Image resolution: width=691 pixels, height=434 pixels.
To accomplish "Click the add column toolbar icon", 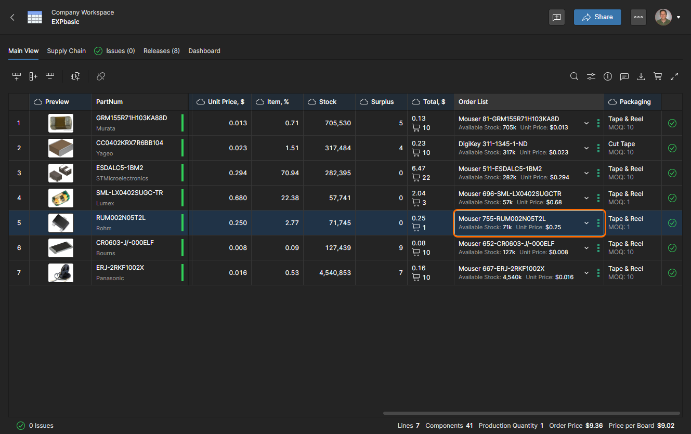I will [33, 76].
